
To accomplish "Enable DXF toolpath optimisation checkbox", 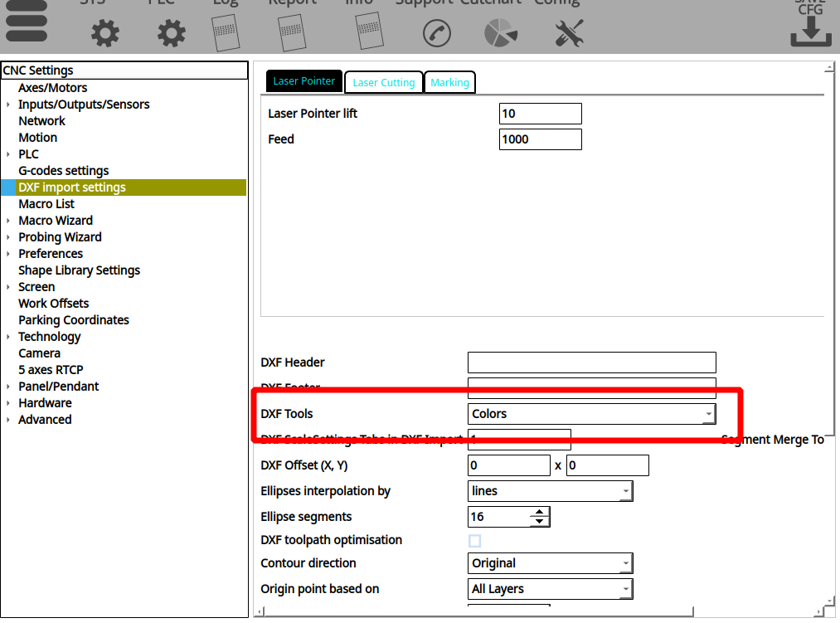I will [475, 541].
